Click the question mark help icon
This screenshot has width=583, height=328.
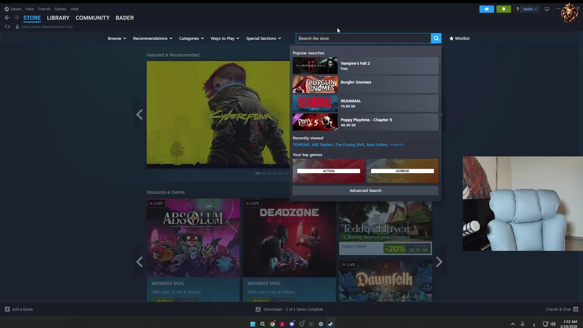[x=517, y=9]
